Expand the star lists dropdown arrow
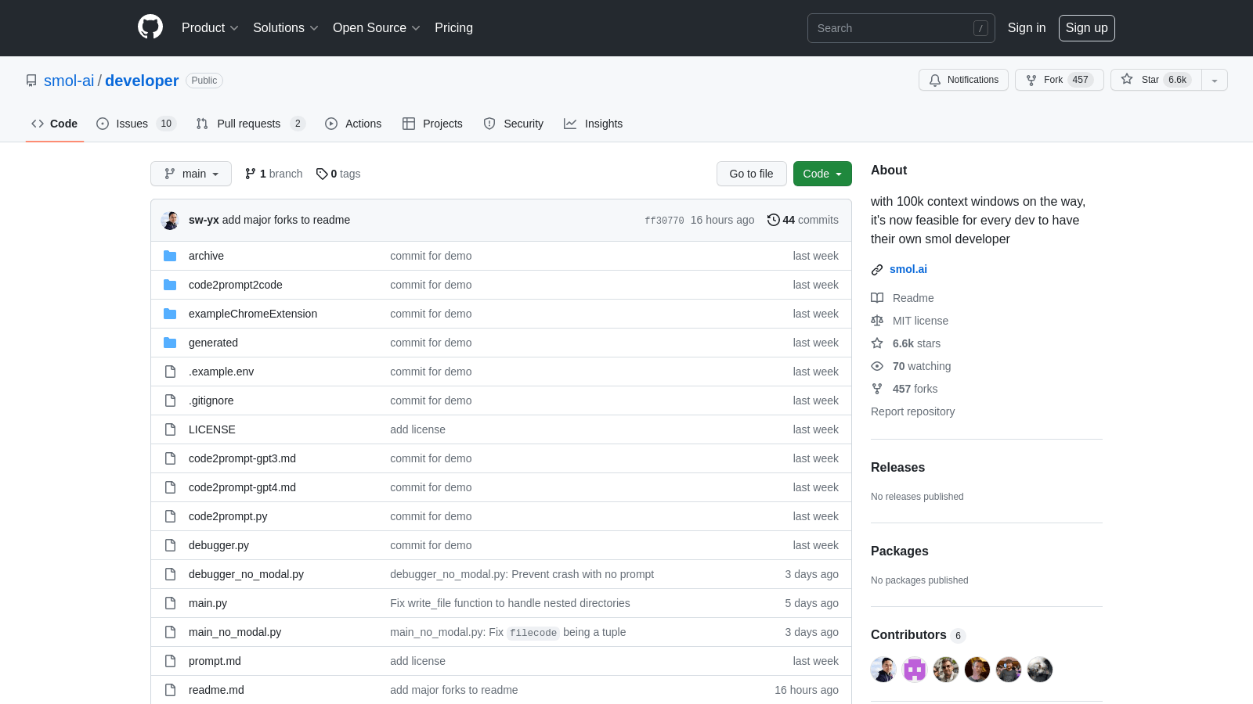 1215,80
